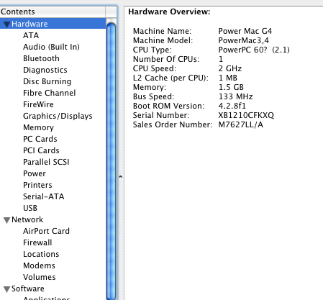Click the CPU Speed value 2 GHz
The width and height of the screenshot is (323, 300).
(229, 68)
